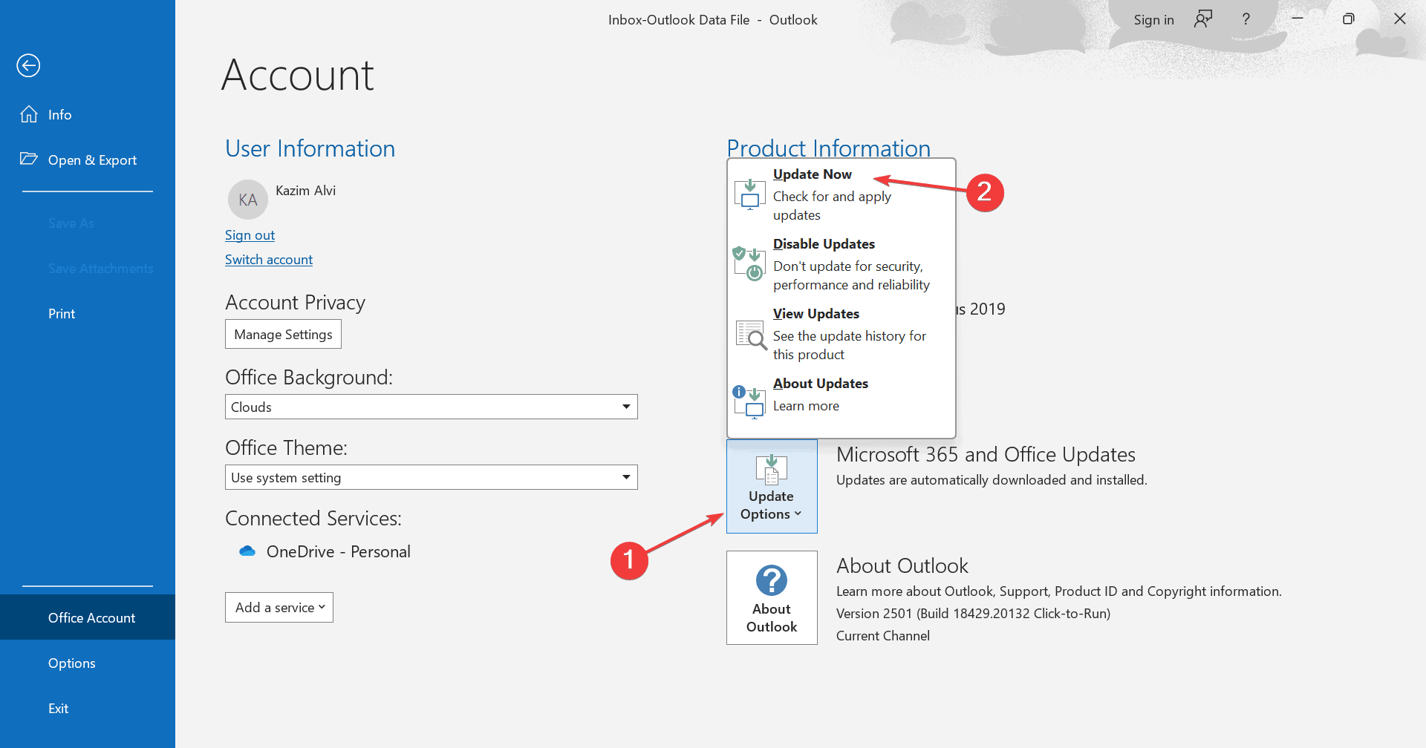Click the OneDrive - Personal service text
The height and width of the screenshot is (748, 1426).
click(x=338, y=551)
